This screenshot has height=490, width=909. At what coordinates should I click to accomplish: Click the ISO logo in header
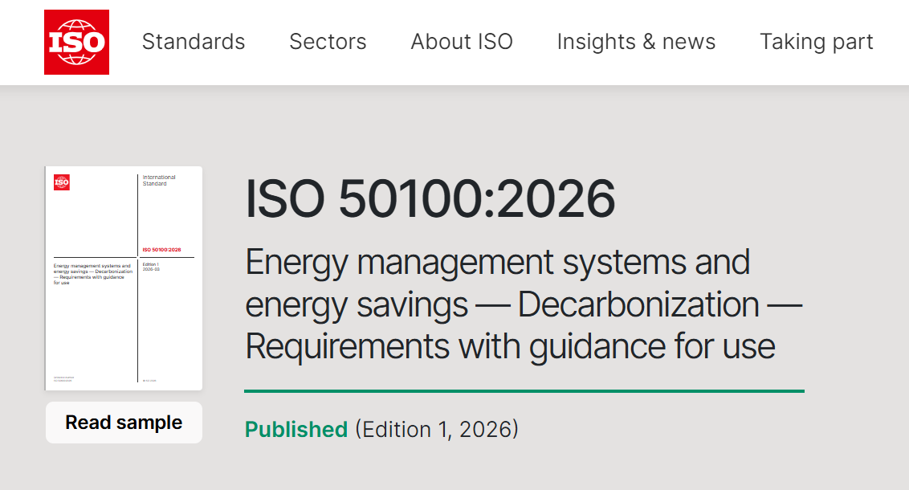[76, 43]
